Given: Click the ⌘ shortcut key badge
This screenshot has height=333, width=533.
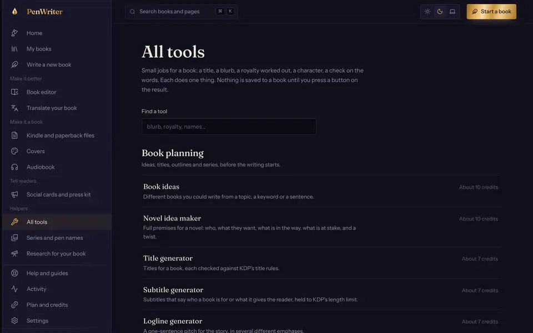Looking at the screenshot, I should tap(220, 11).
